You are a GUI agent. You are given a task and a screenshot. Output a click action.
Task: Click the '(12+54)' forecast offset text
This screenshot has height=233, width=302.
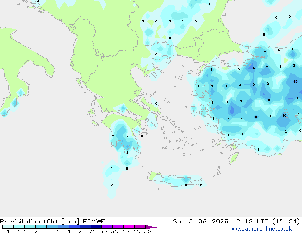click(286, 222)
